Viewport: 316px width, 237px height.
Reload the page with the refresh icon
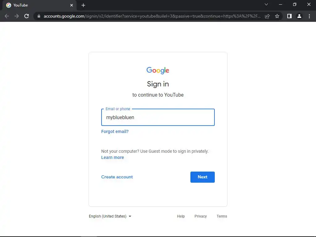tap(27, 16)
